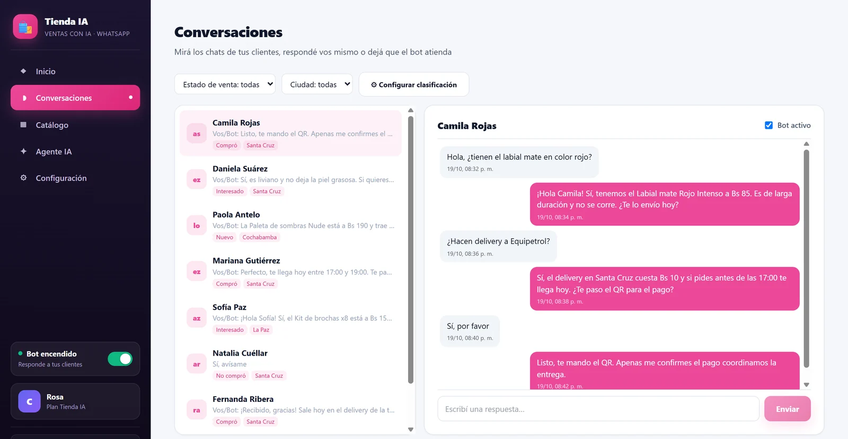The image size is (848, 439).
Task: Click Daniela Suárez avatar in chat list
Action: tap(197, 180)
